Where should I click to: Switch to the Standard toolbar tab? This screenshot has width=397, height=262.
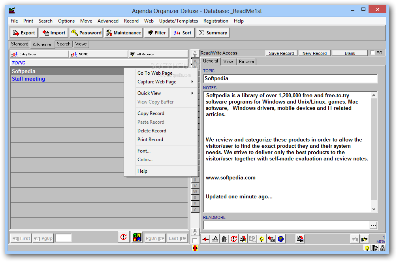tap(19, 44)
